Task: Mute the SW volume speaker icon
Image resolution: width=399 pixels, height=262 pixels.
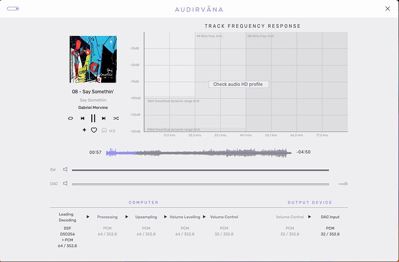Action: coord(65,169)
